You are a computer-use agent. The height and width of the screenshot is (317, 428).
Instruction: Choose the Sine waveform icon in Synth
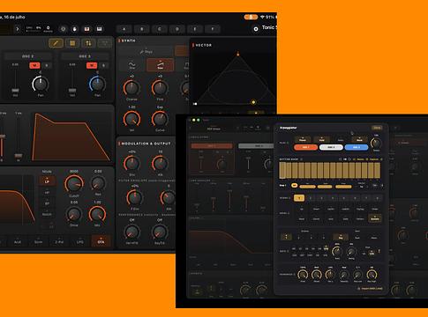[x=131, y=65]
